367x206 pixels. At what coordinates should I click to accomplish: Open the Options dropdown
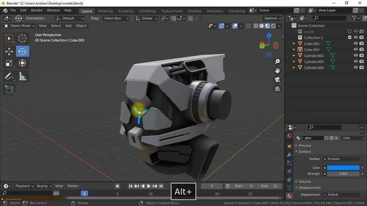click(x=272, y=18)
